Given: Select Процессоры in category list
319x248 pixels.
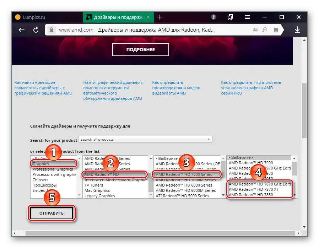Looking at the screenshot, I should click(x=54, y=185).
